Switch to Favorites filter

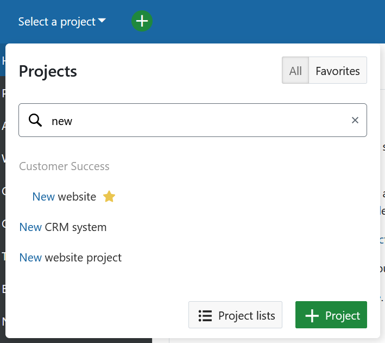pyautogui.click(x=337, y=71)
